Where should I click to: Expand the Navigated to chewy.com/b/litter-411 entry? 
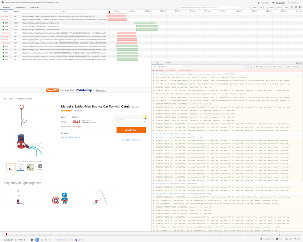point(154,137)
